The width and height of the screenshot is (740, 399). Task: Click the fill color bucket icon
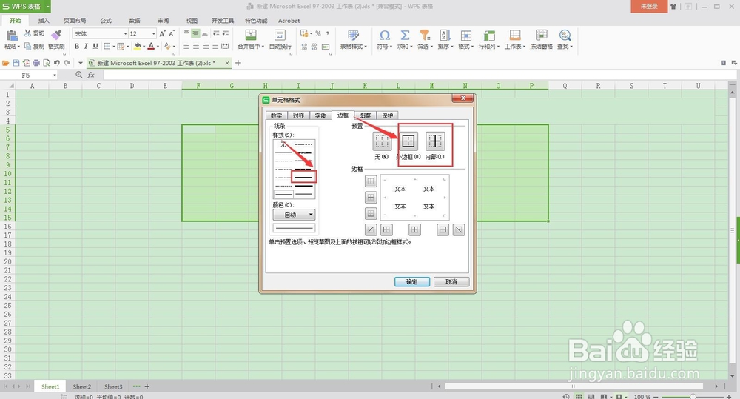pos(138,47)
